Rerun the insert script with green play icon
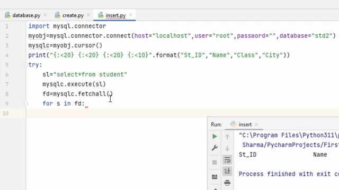The image size is (339, 190). [x=215, y=136]
